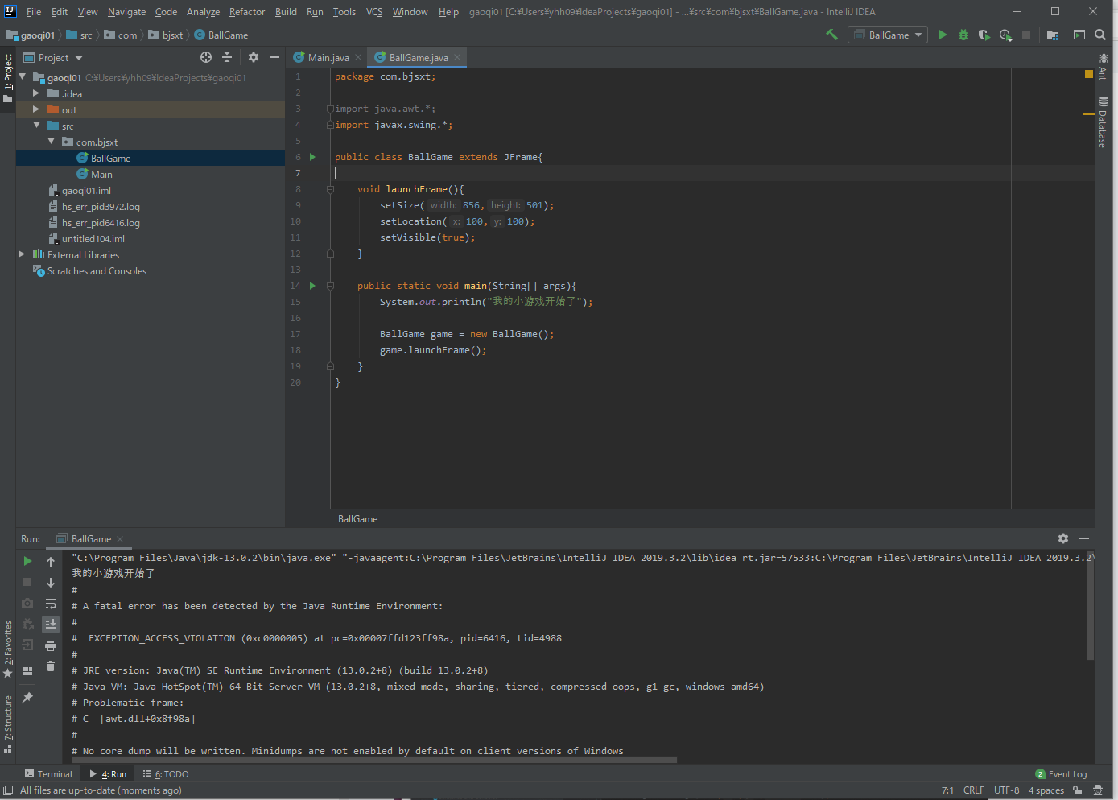The image size is (1118, 800).
Task: Print console output with printer icon
Action: 51,645
